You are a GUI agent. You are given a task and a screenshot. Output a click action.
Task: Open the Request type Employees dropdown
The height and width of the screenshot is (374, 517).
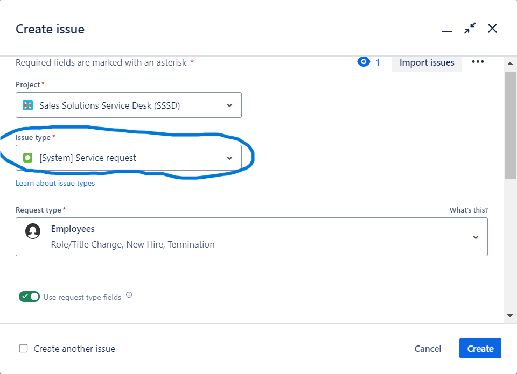(251, 237)
